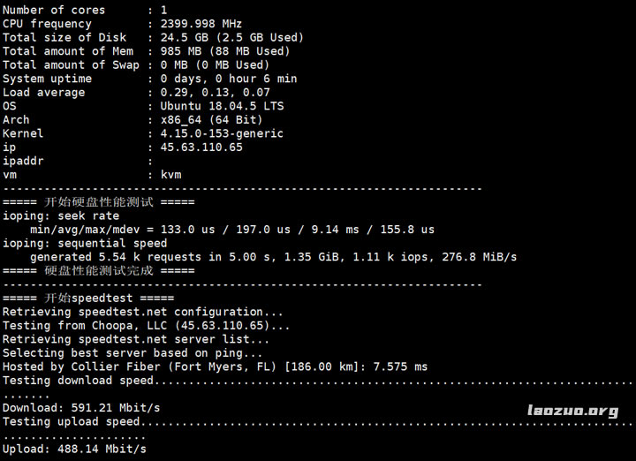Click the CPU frequency 2399.998 MHz value
The image size is (636, 461).
[x=201, y=24]
